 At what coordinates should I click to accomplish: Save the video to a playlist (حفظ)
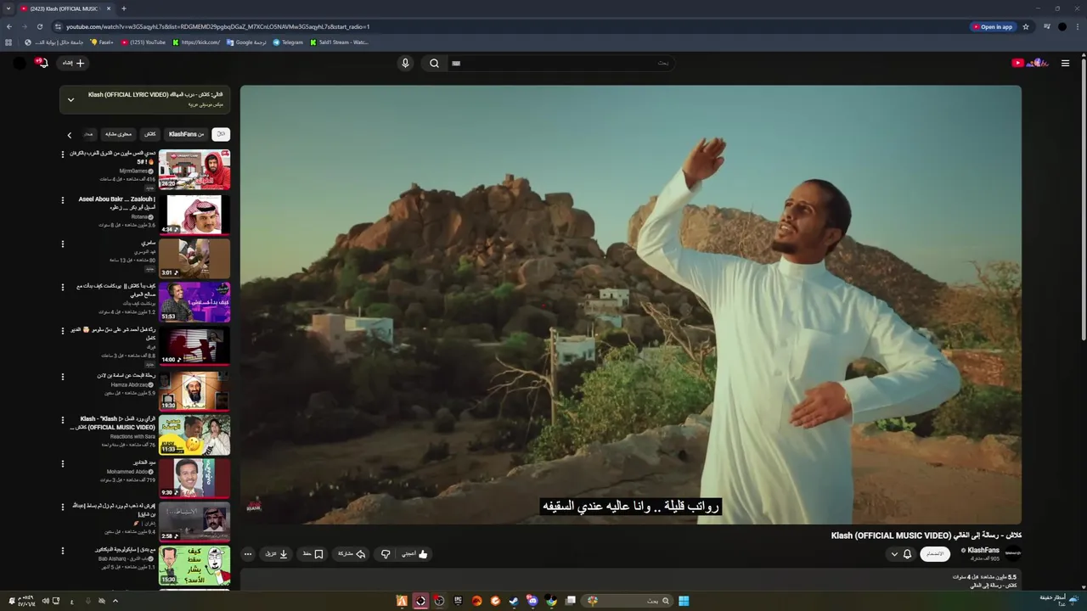(313, 554)
